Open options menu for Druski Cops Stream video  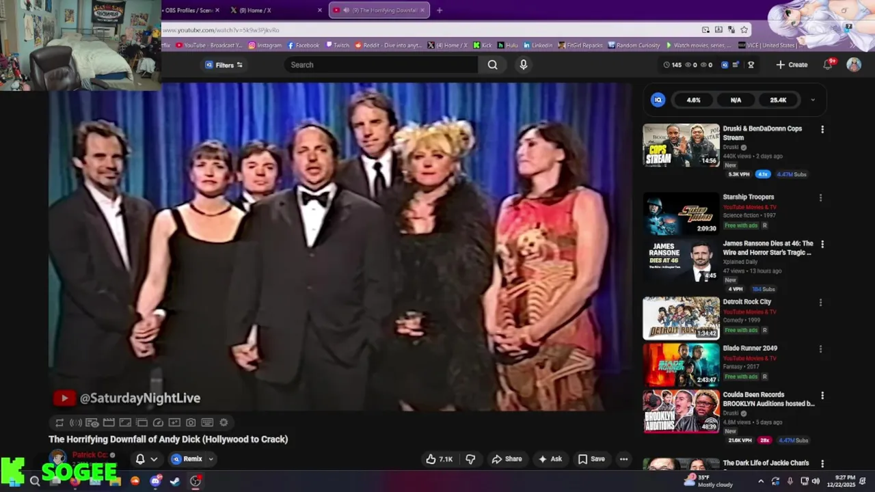click(822, 130)
